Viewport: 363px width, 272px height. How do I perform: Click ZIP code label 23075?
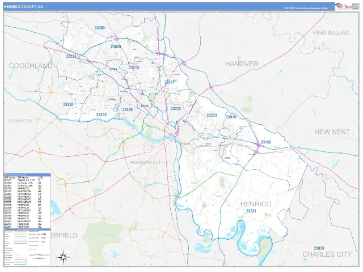231,117
